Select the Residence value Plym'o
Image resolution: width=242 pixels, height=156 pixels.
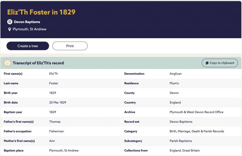coord(174,83)
